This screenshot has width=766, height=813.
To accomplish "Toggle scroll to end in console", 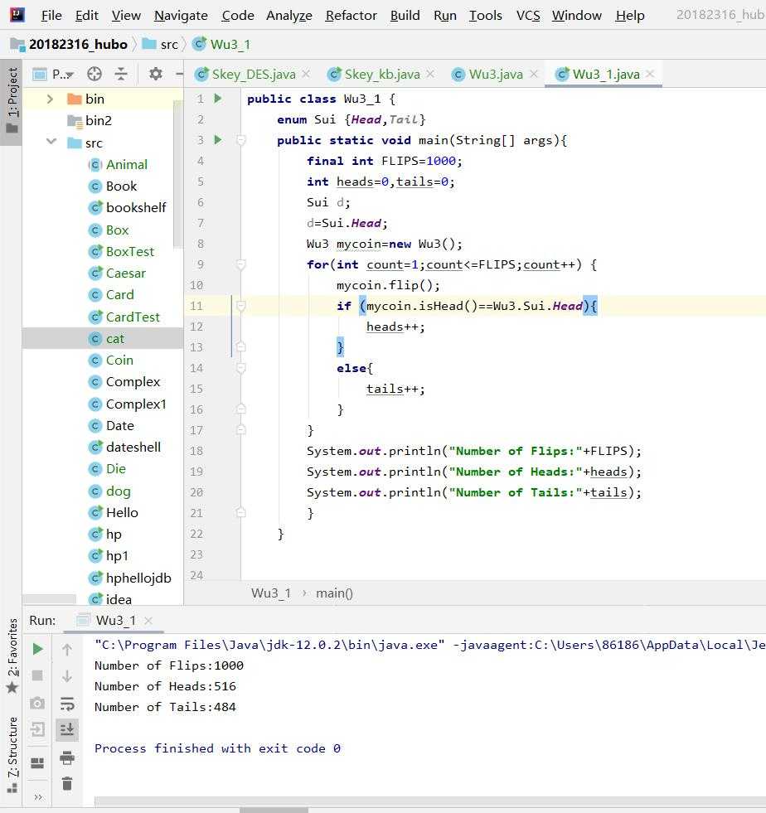I will (67, 729).
